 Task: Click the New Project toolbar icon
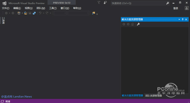point(19,13)
